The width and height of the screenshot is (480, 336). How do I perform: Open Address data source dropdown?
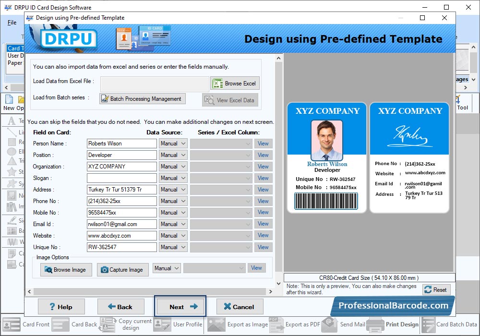pos(173,190)
